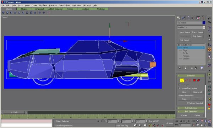Click the Vol. Select button
213x128 pixels.
click(184, 40)
